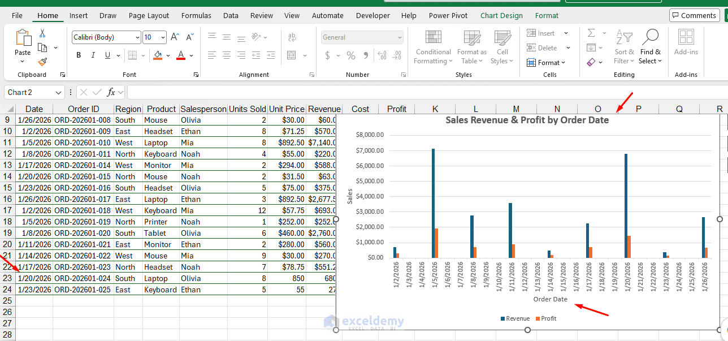Click the Fill down-arrow icon in Editing
728x341 pixels.
[x=591, y=48]
